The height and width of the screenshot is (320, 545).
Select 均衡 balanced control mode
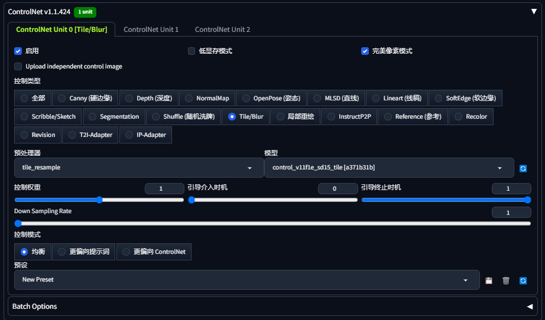click(33, 252)
